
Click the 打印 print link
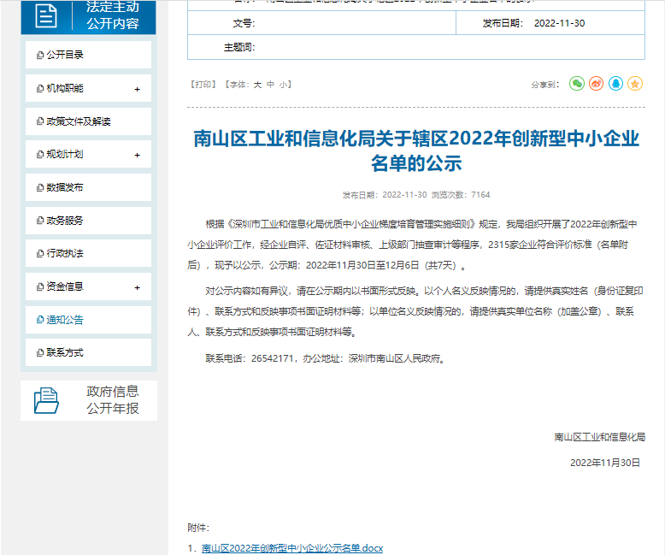click(204, 85)
